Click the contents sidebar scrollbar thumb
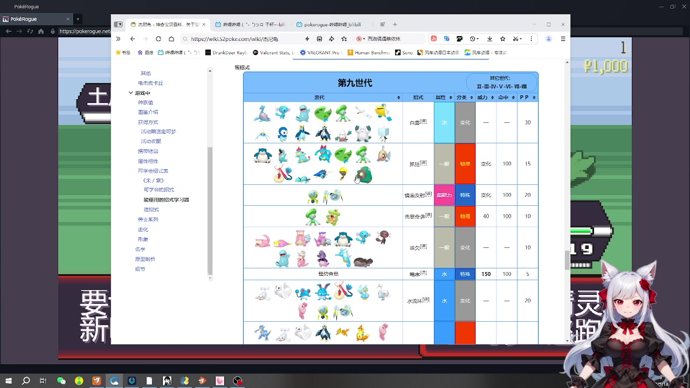This screenshot has height=388, width=690. point(210,210)
